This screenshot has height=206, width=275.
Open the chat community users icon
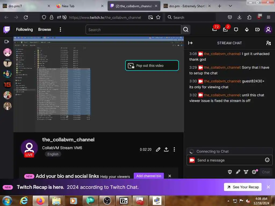(x=268, y=43)
